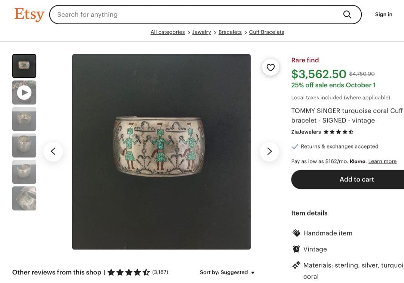View the third bracelet thumbnail image
Viewport: 404px width, 283px height.
(x=24, y=119)
